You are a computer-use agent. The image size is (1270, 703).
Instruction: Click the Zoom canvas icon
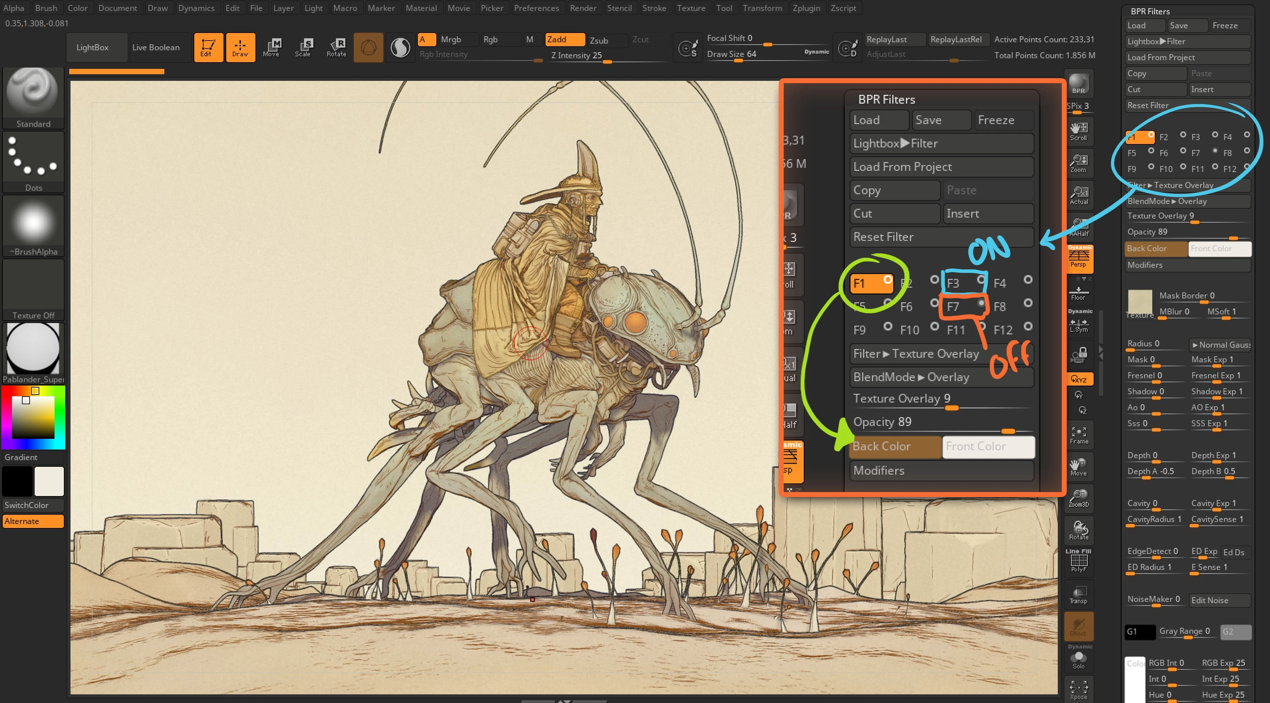(x=1079, y=163)
